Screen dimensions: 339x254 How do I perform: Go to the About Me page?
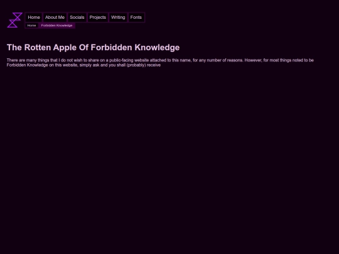[x=55, y=18]
